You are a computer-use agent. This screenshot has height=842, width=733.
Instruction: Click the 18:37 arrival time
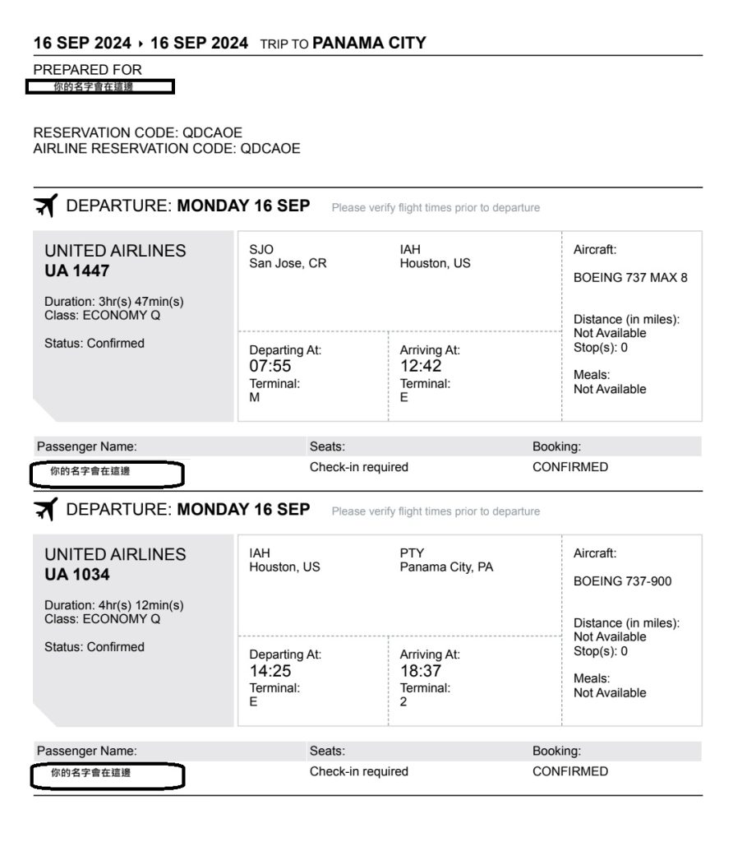coord(421,671)
